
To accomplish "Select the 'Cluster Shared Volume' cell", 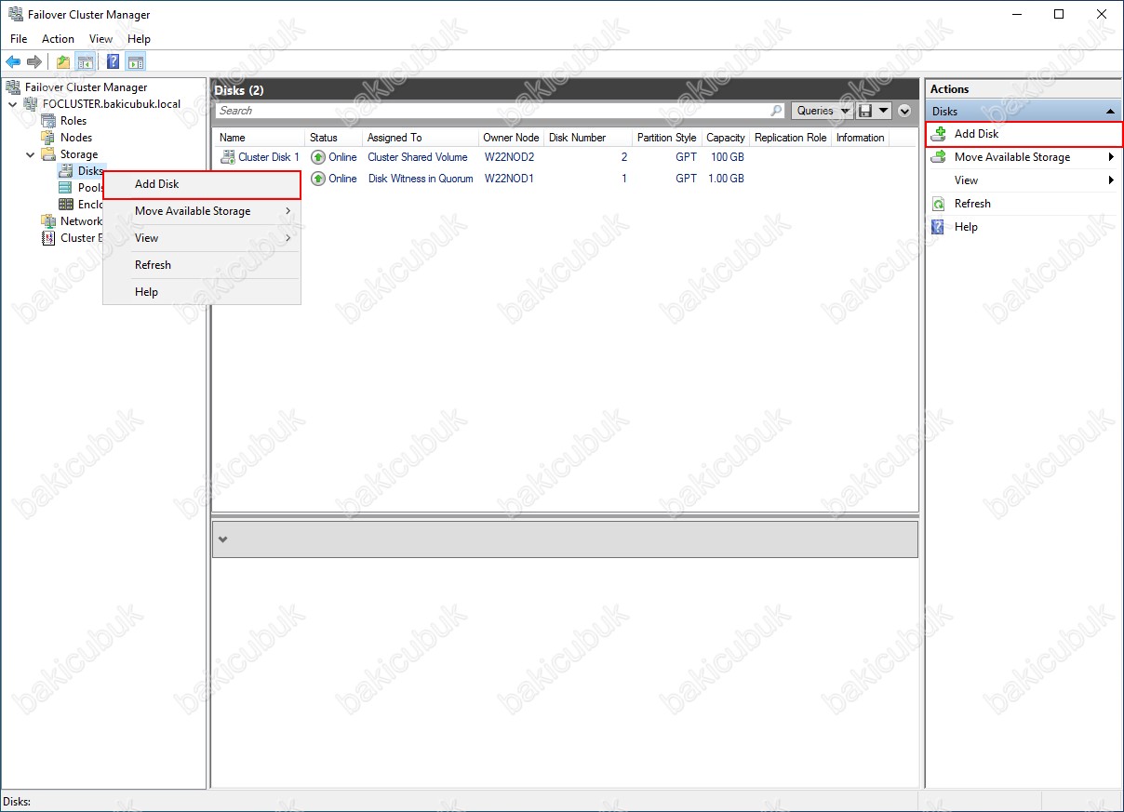I will 418,157.
